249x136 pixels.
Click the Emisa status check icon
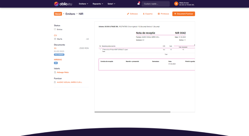click(x=55, y=29)
